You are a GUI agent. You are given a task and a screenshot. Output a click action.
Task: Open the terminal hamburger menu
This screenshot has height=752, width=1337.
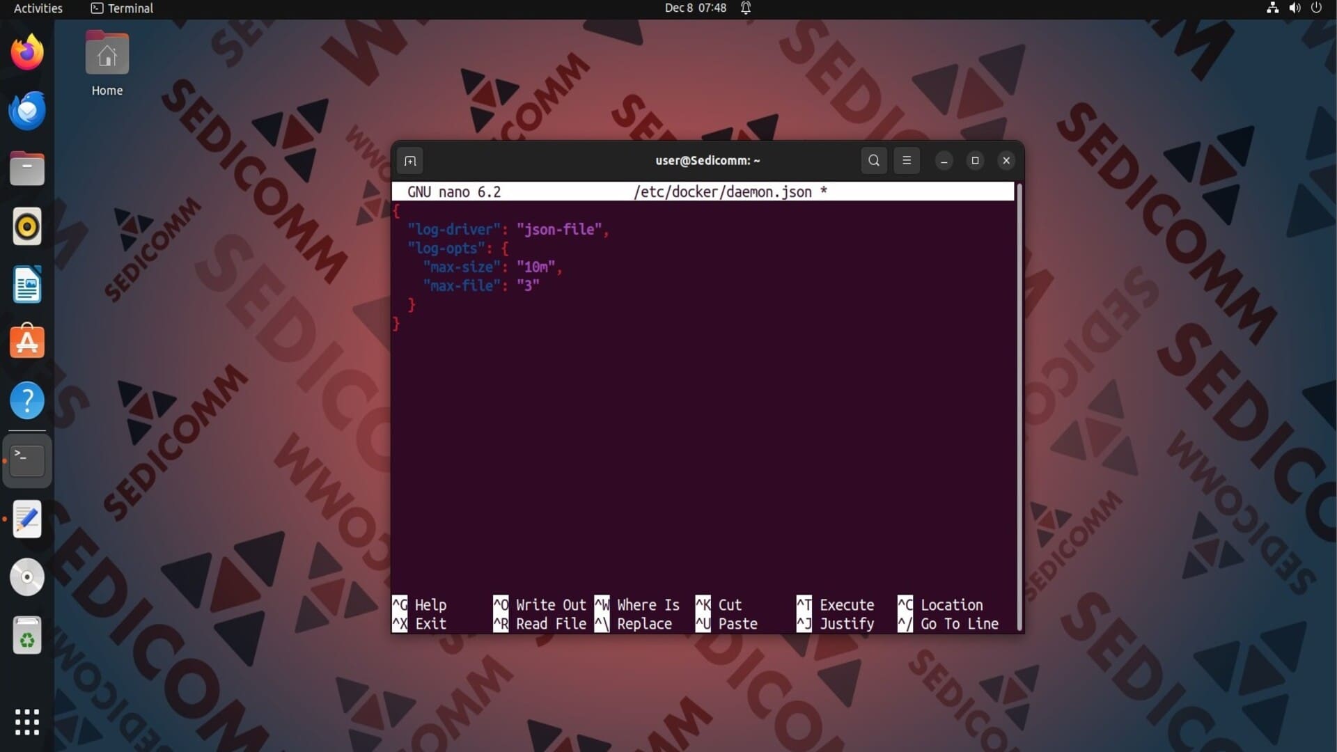coord(906,161)
